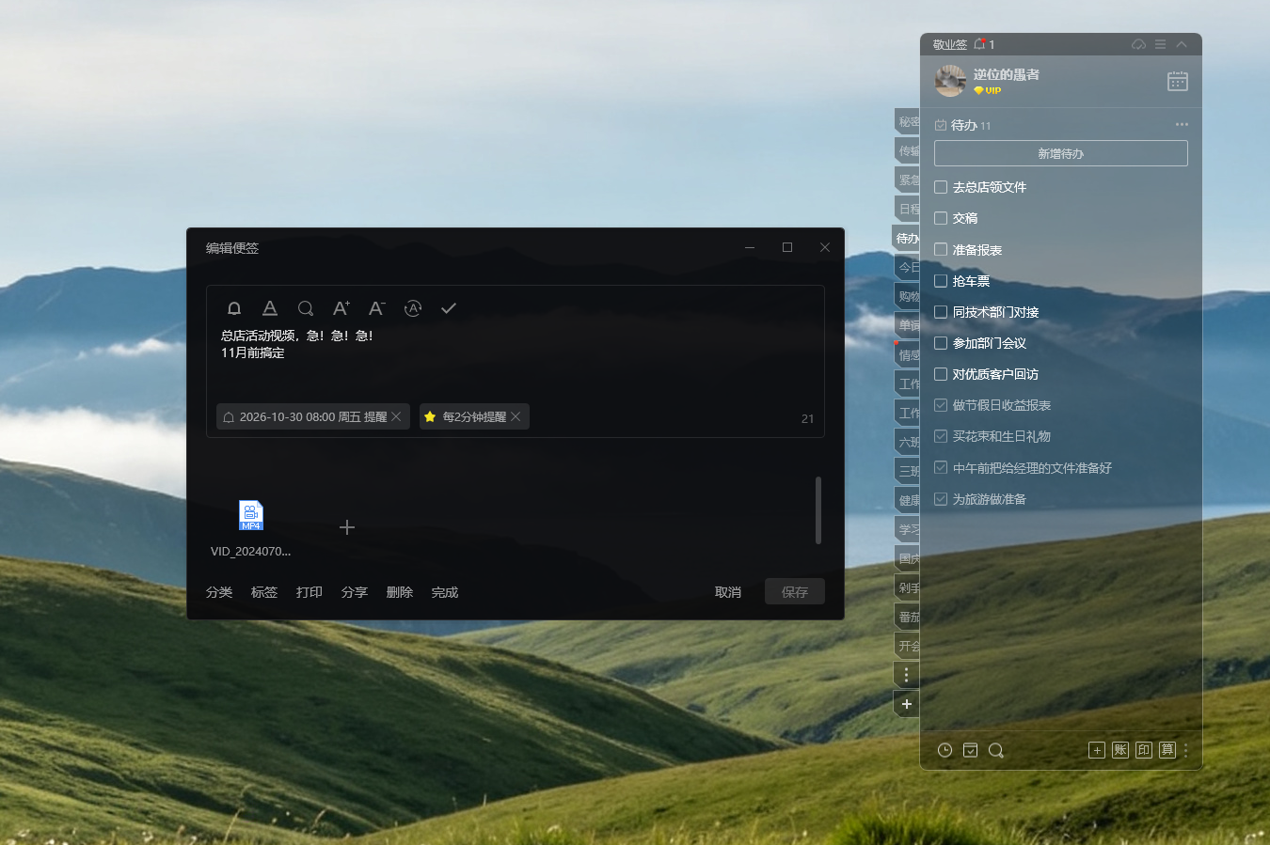Screen dimensions: 1270x845
Task: Open the hamburger menu in 敬业签 title bar
Action: coord(1161,44)
